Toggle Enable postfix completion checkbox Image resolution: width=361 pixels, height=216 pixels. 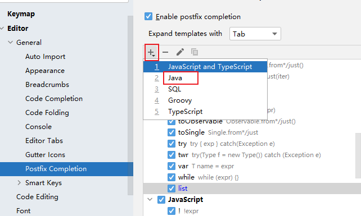pos(148,16)
